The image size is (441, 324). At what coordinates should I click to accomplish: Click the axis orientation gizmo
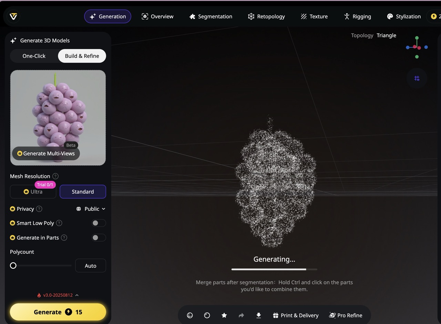[417, 47]
